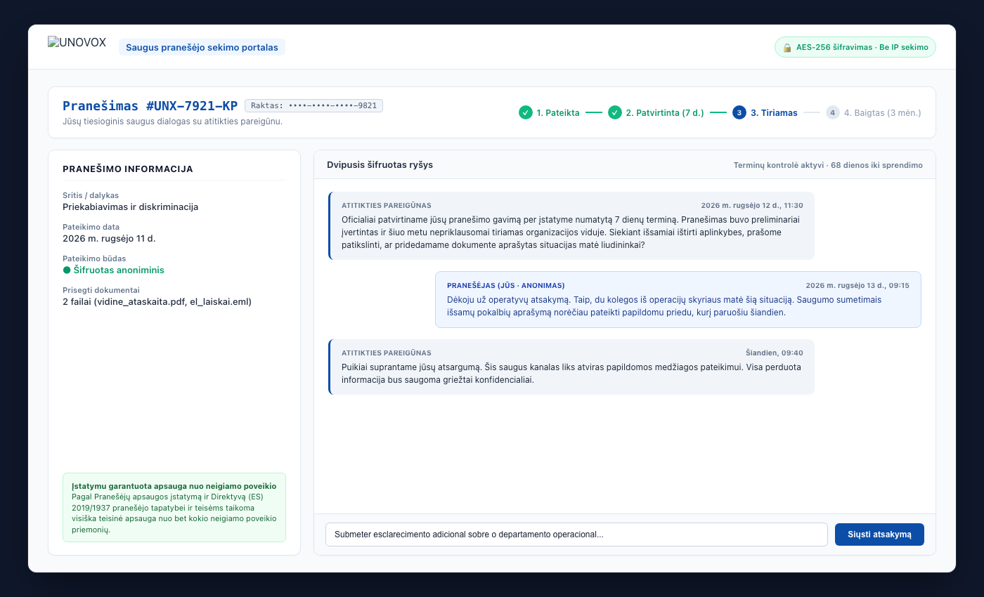Viewport: 984px width, 597px height.
Task: Click the lock icon in the AES-256 badge
Action: pyautogui.click(x=789, y=48)
